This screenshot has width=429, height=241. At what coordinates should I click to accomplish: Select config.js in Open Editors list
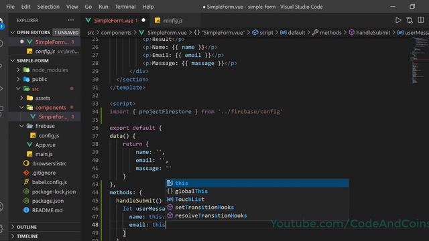[45, 52]
